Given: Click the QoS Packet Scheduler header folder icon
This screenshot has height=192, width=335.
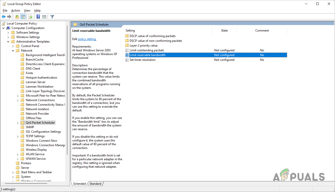Looking at the screenshot, I should tap(75, 25).
